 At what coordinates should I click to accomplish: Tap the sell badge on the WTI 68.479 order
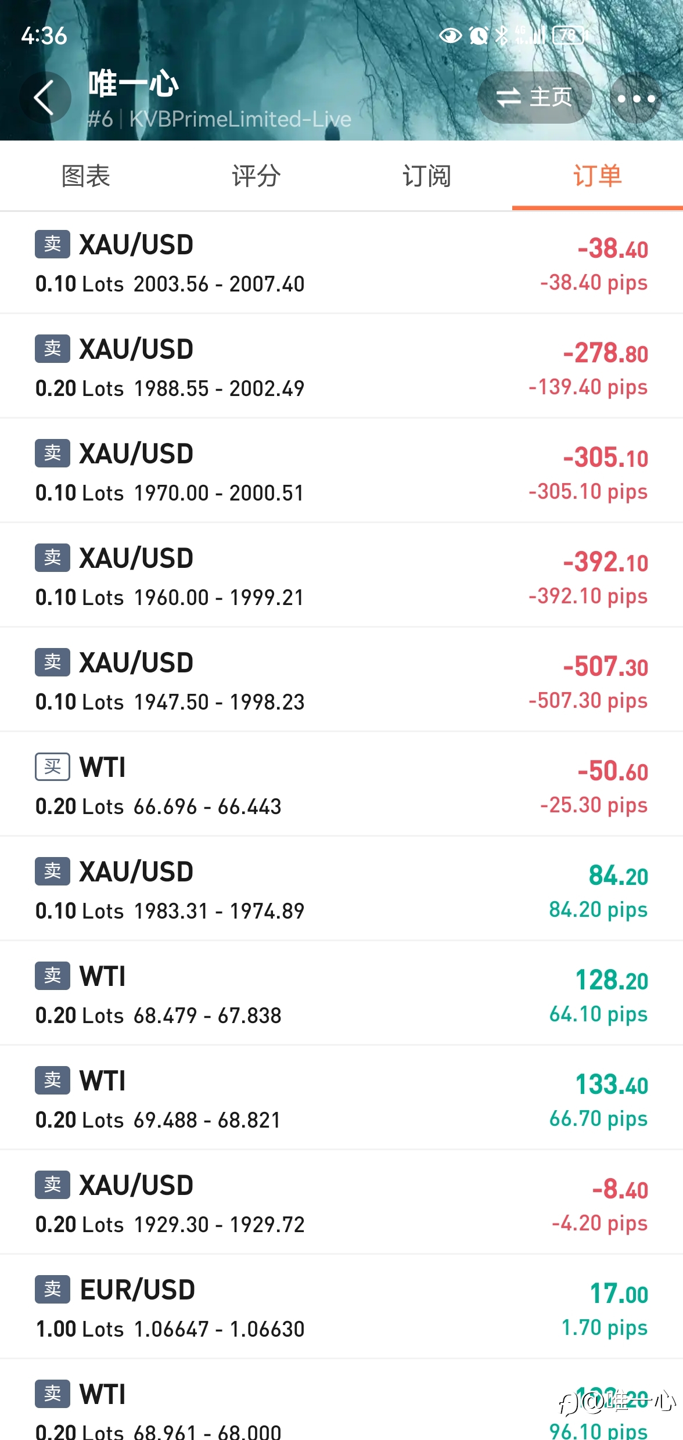[52, 975]
